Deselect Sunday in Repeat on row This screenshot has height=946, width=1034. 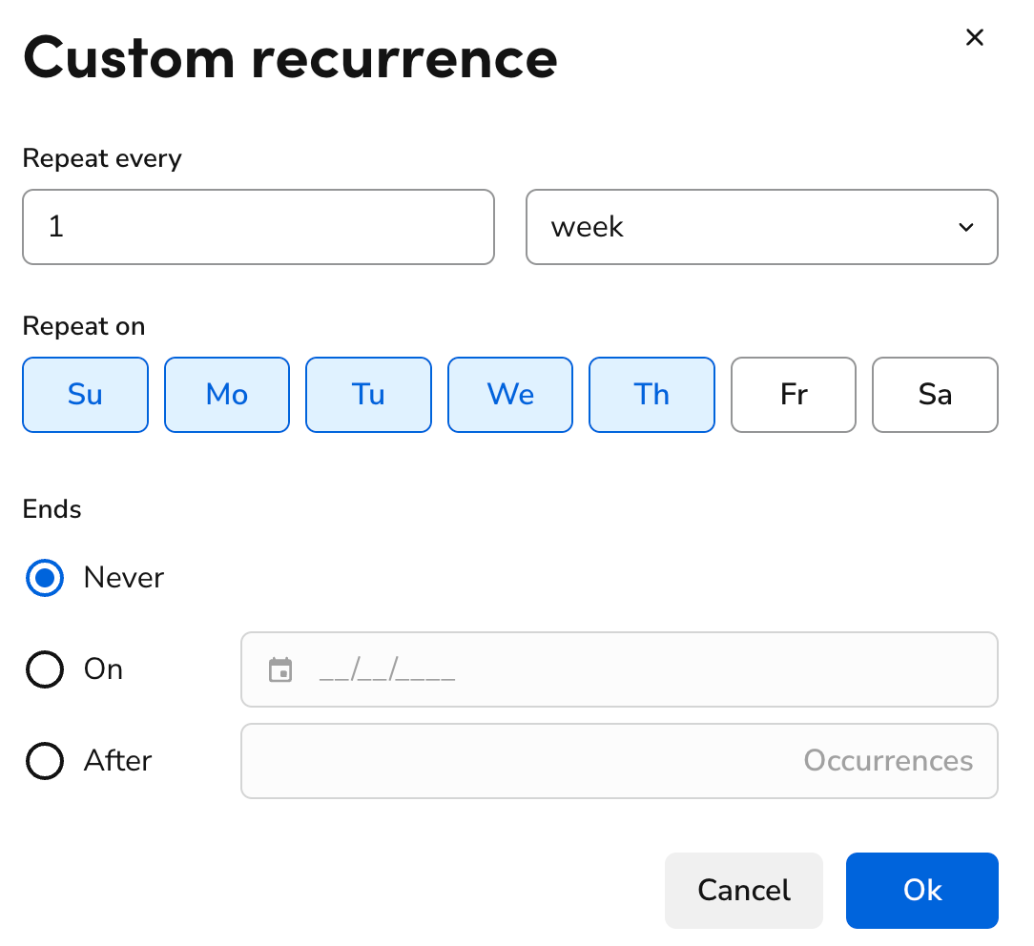coord(85,394)
